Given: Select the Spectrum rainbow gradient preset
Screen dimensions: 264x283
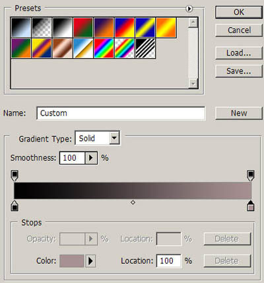Looking at the screenshot, I should click(x=104, y=48).
